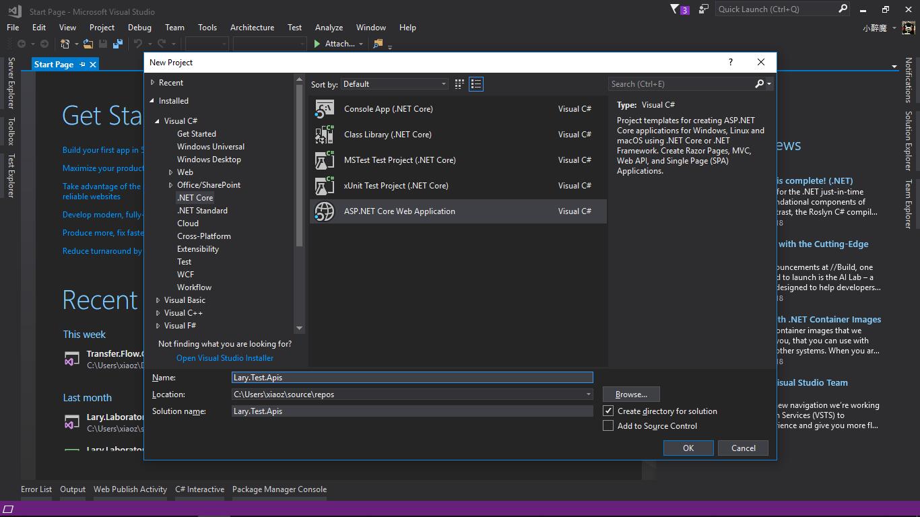
Task: Click the Navigate Backward toolbar arrow
Action: 22,44
